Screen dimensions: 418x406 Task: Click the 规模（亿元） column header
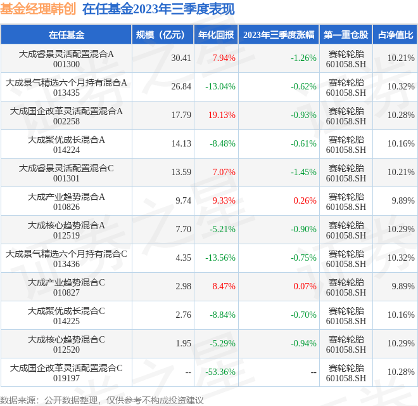[x=162, y=35]
